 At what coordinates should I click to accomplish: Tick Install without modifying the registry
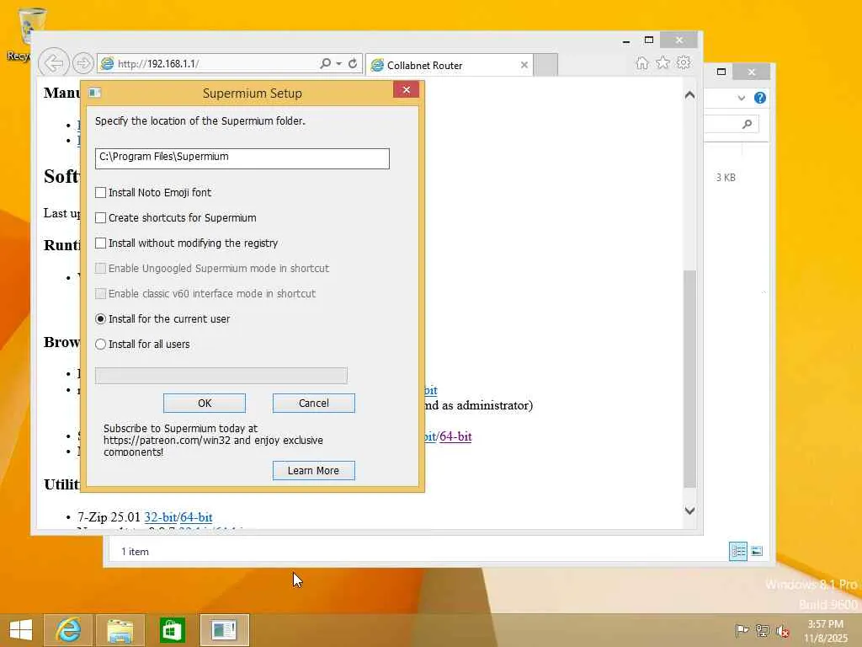click(101, 243)
